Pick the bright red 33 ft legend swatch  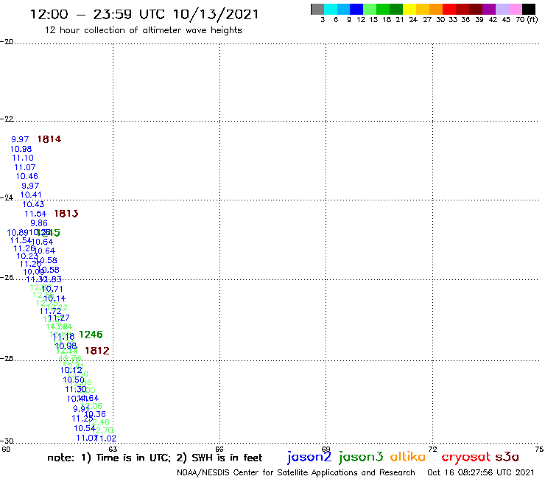[449, 9]
